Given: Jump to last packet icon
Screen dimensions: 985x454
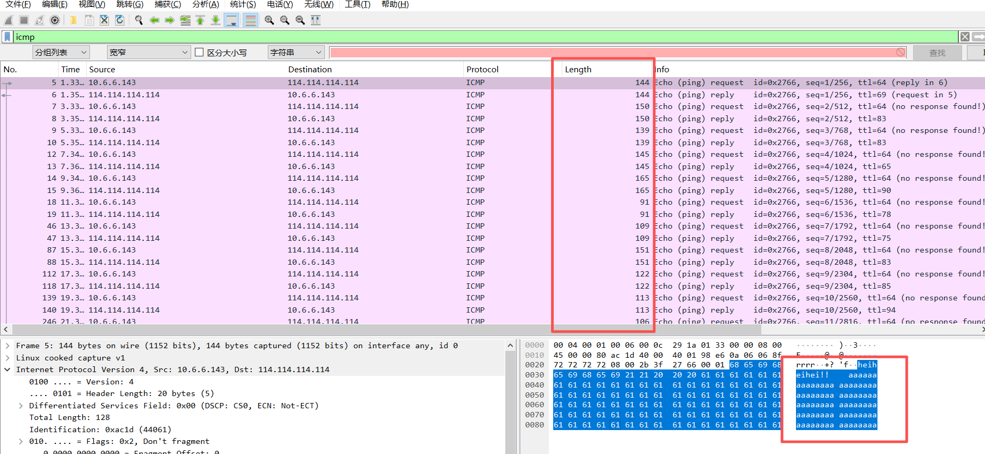Looking at the screenshot, I should coord(216,20).
